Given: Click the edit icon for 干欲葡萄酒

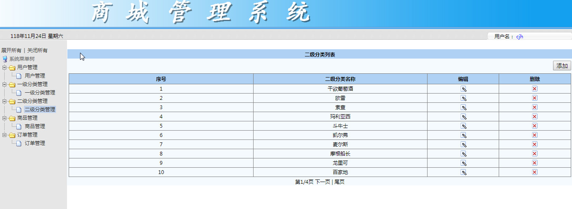Looking at the screenshot, I should coord(463,89).
